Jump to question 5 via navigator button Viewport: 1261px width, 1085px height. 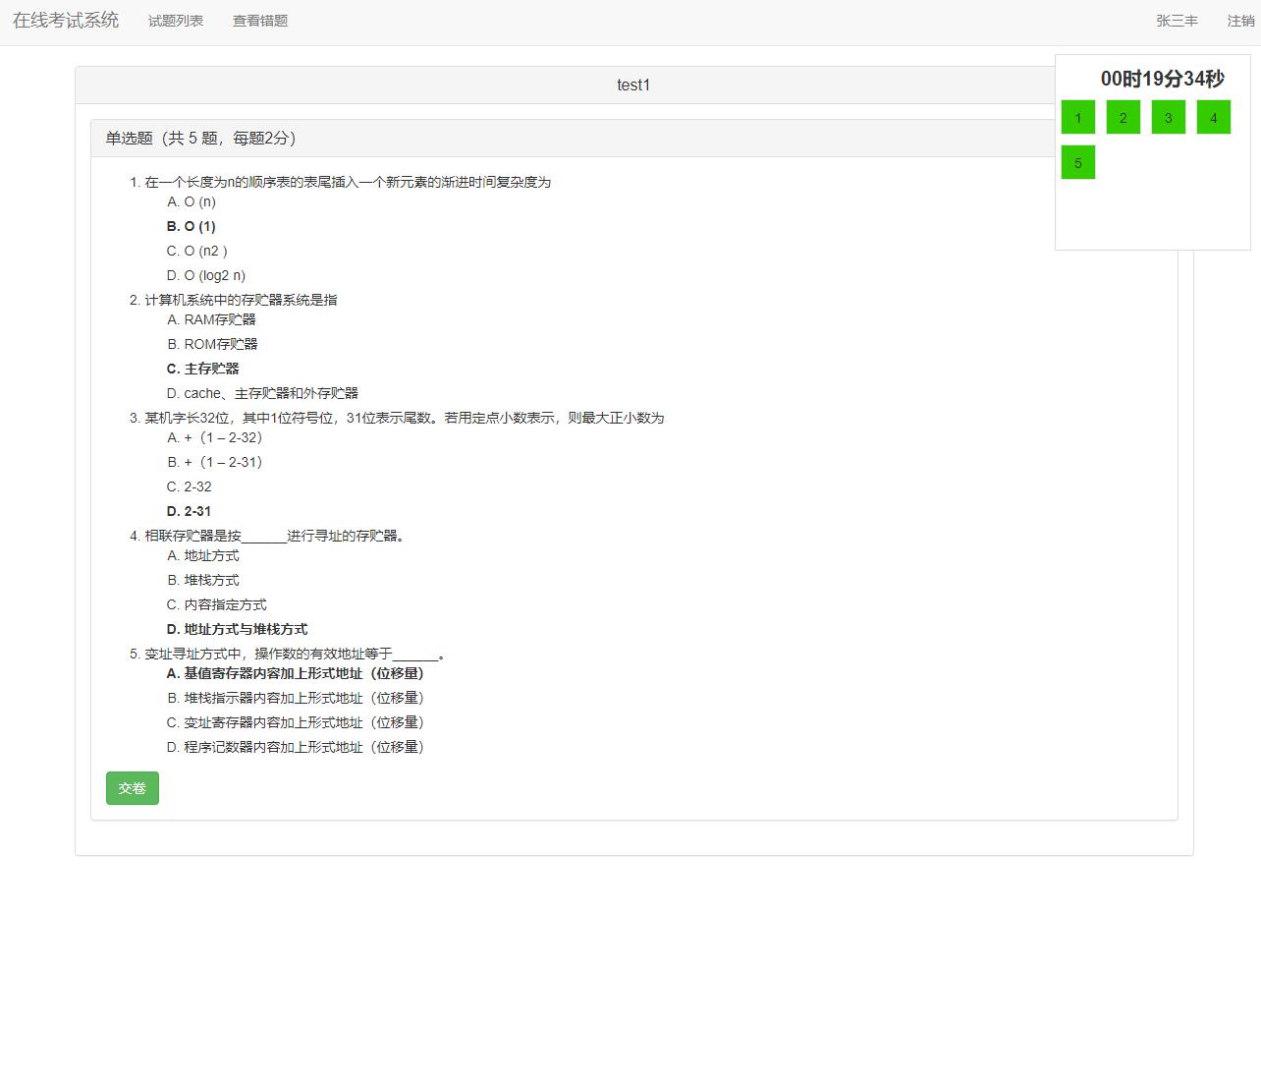pyautogui.click(x=1077, y=162)
